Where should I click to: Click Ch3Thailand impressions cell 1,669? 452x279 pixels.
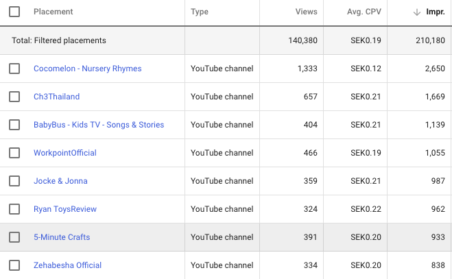click(x=435, y=97)
